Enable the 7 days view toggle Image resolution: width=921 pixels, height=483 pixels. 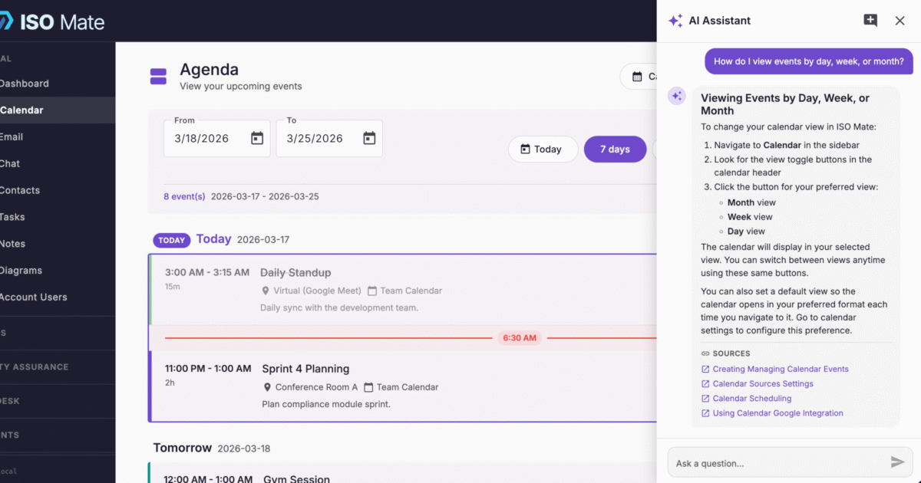coord(615,149)
